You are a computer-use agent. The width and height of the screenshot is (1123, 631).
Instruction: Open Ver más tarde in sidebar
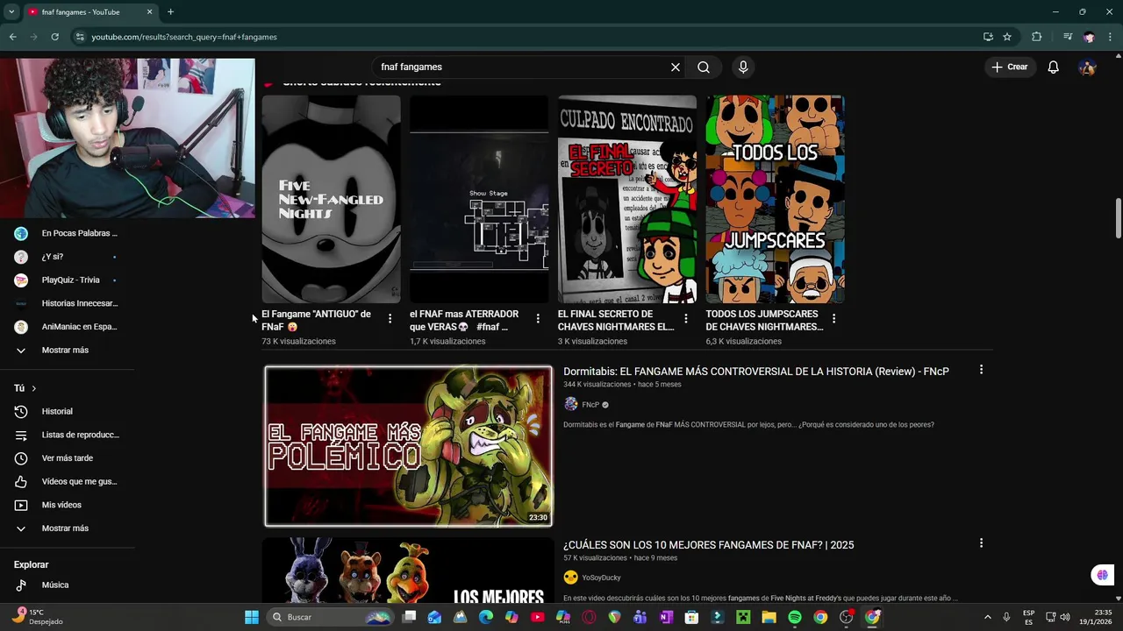[x=67, y=458]
